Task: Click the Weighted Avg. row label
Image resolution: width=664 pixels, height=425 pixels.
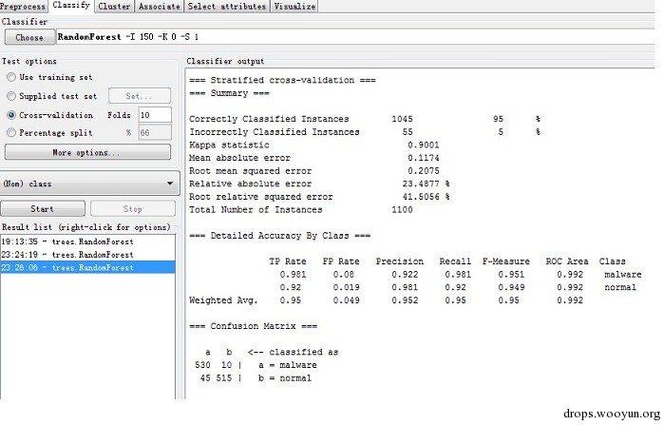Action: pos(223,300)
